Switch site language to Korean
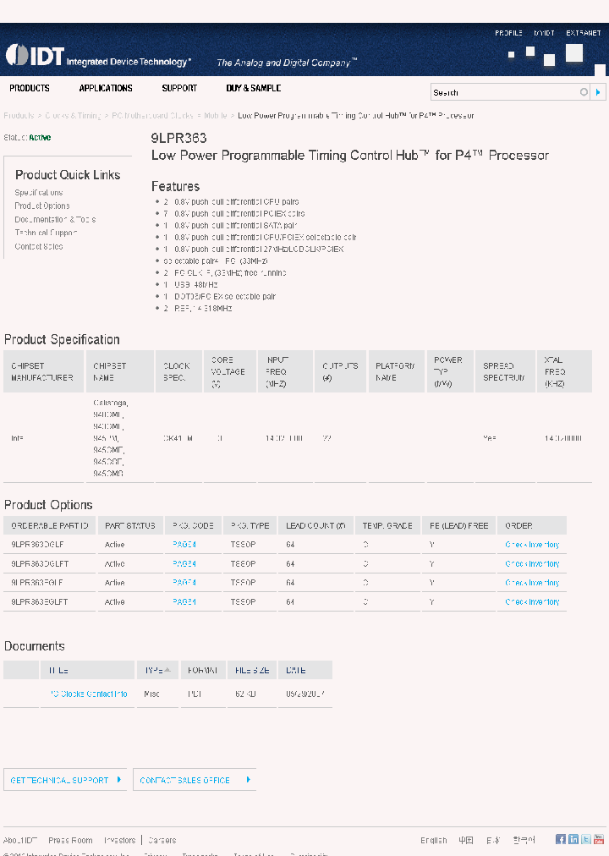 [x=524, y=840]
